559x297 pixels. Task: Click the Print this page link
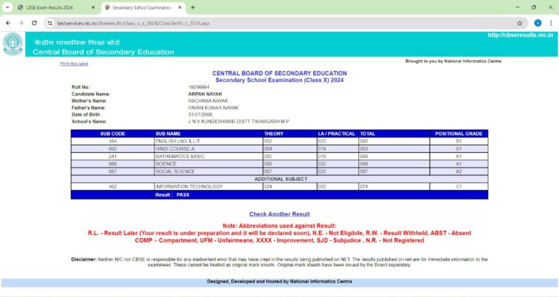click(x=74, y=64)
